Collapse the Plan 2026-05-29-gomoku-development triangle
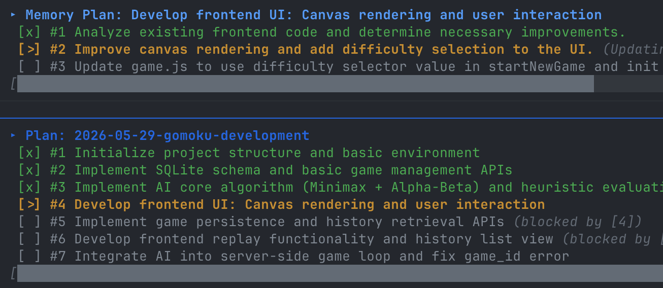Screen dimensions: 663x288 point(13,136)
